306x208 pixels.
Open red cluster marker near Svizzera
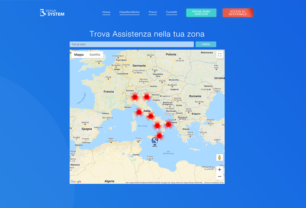click(x=135, y=97)
